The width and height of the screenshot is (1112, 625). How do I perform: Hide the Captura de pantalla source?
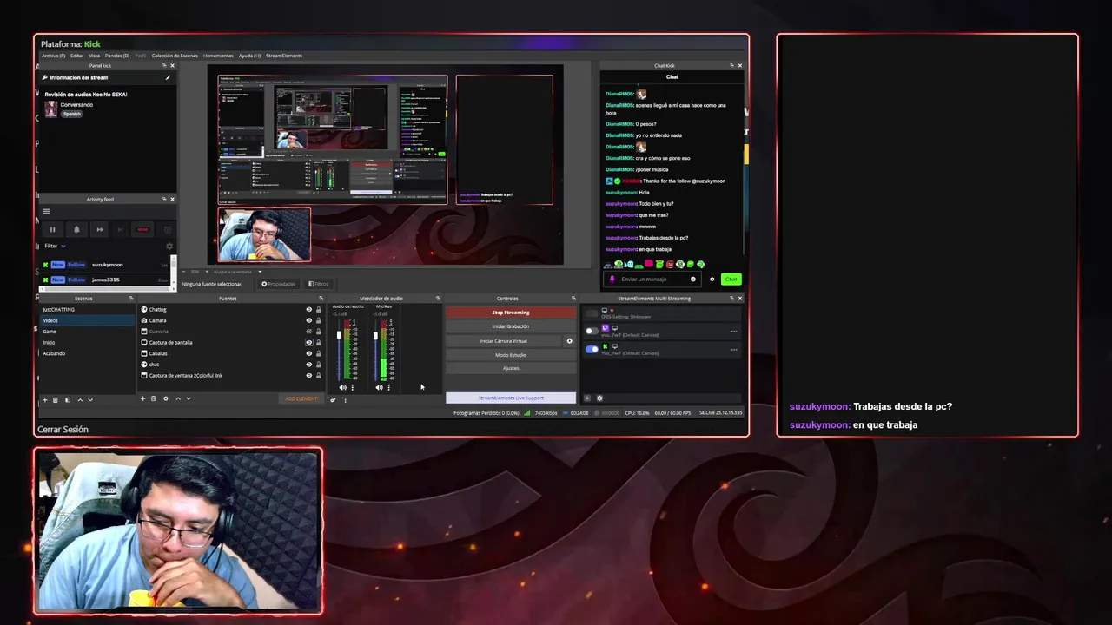coord(308,342)
